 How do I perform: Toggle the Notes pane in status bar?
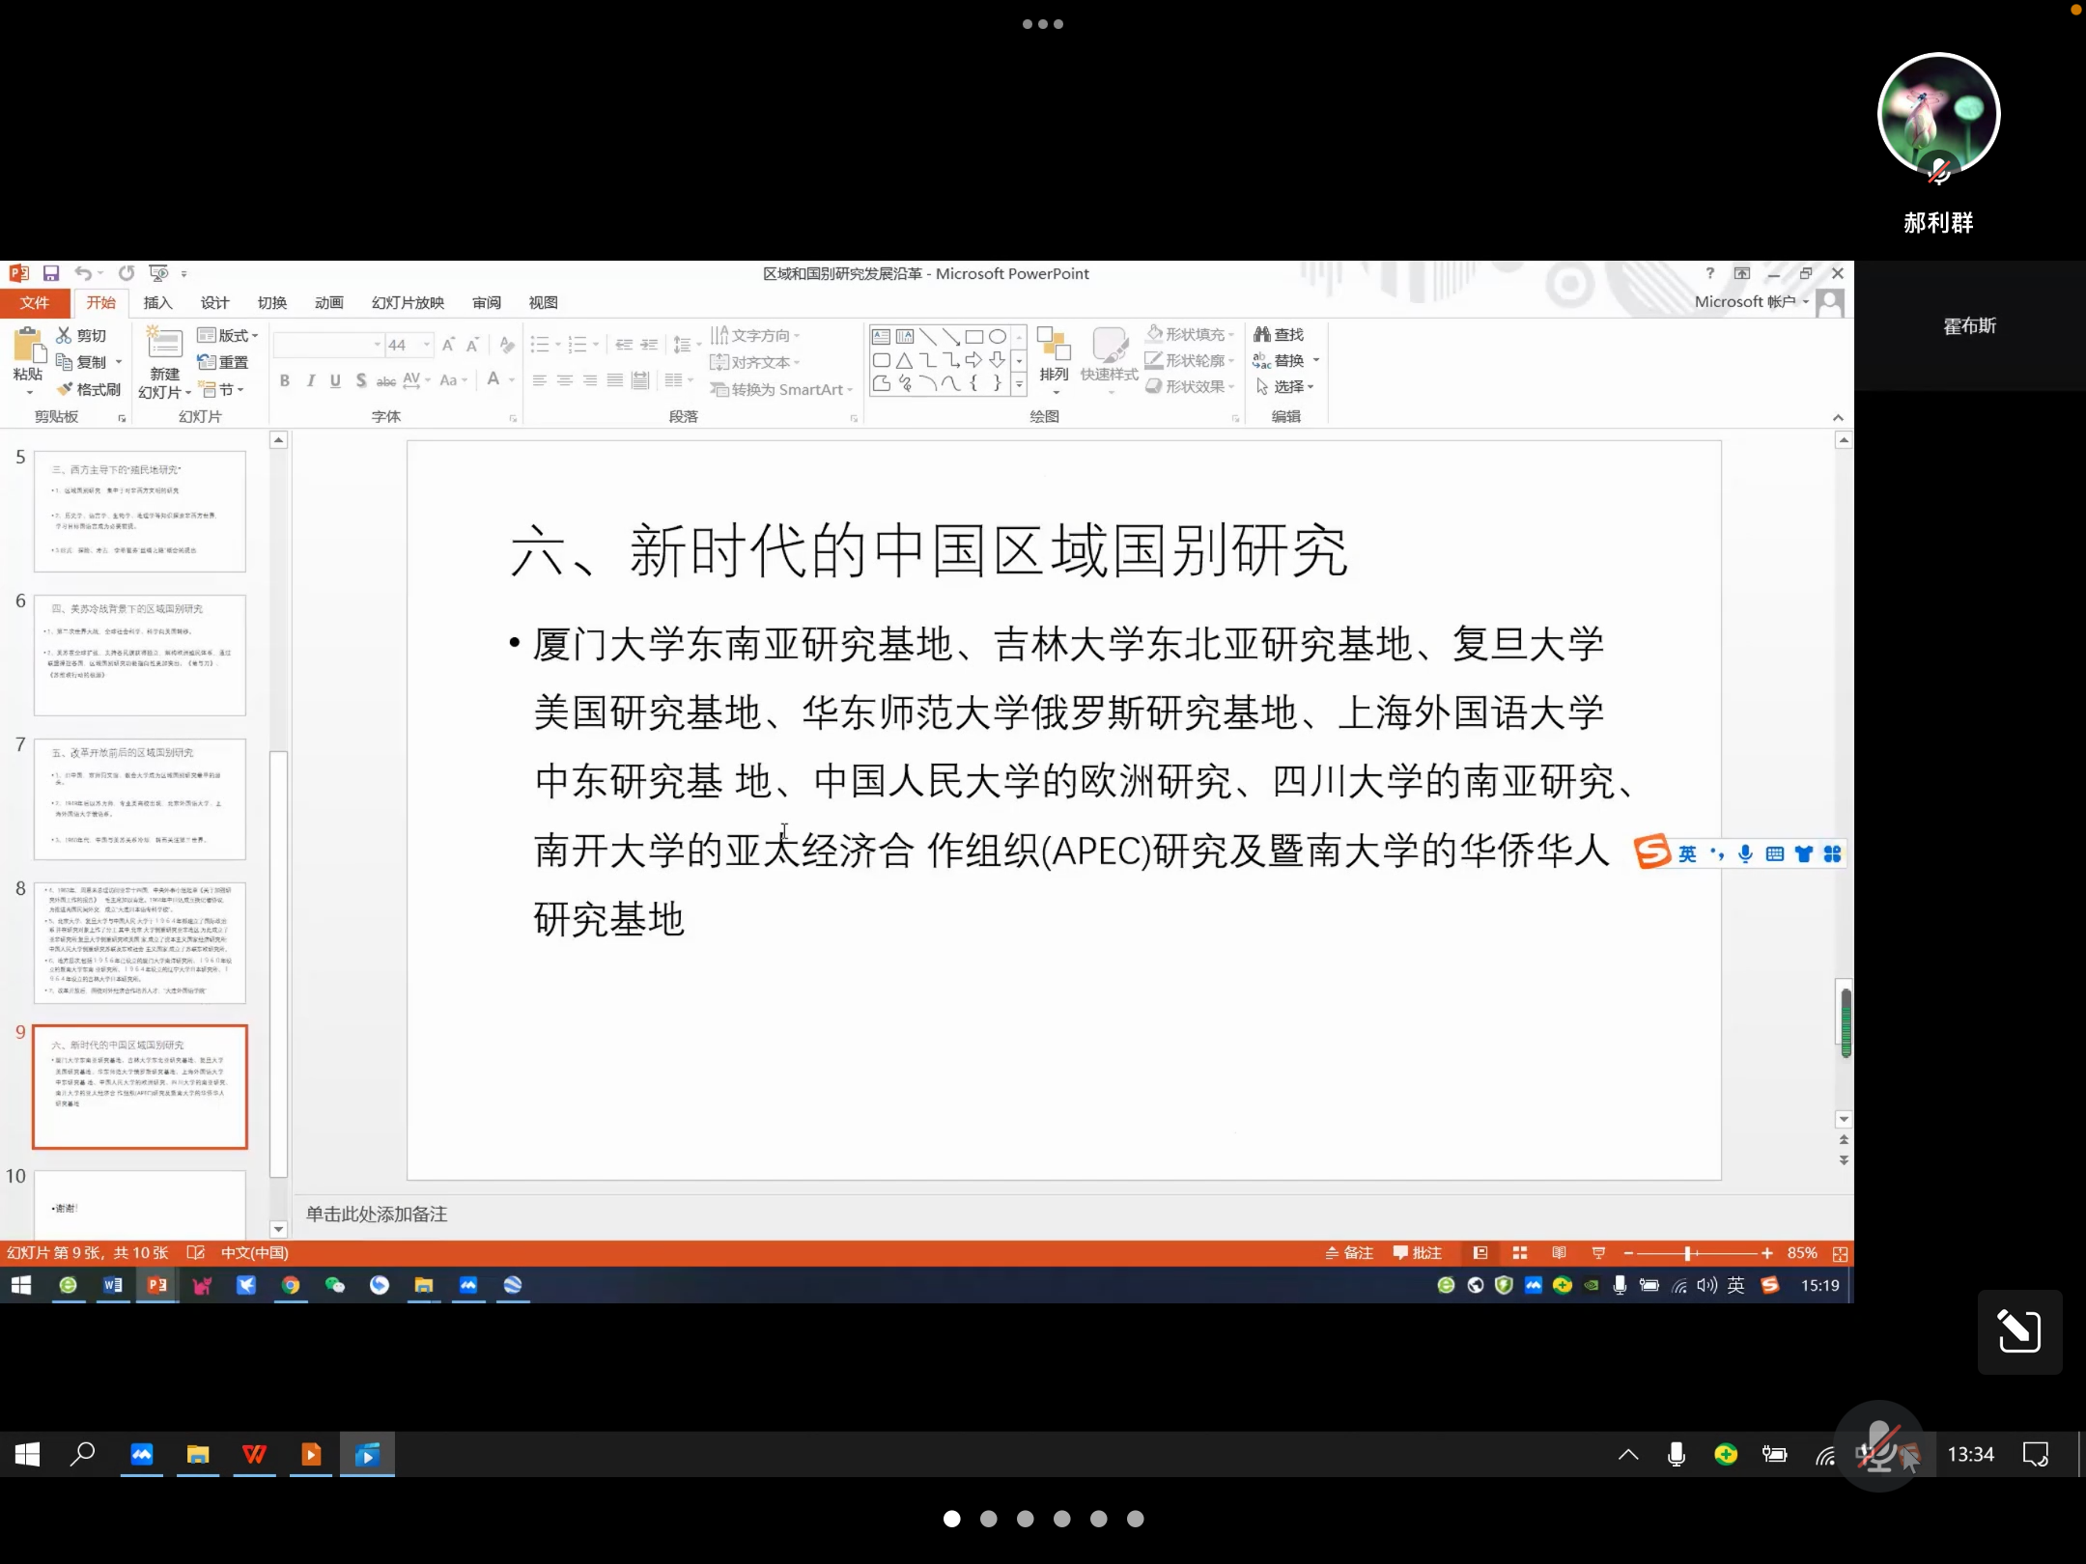[x=1349, y=1253]
